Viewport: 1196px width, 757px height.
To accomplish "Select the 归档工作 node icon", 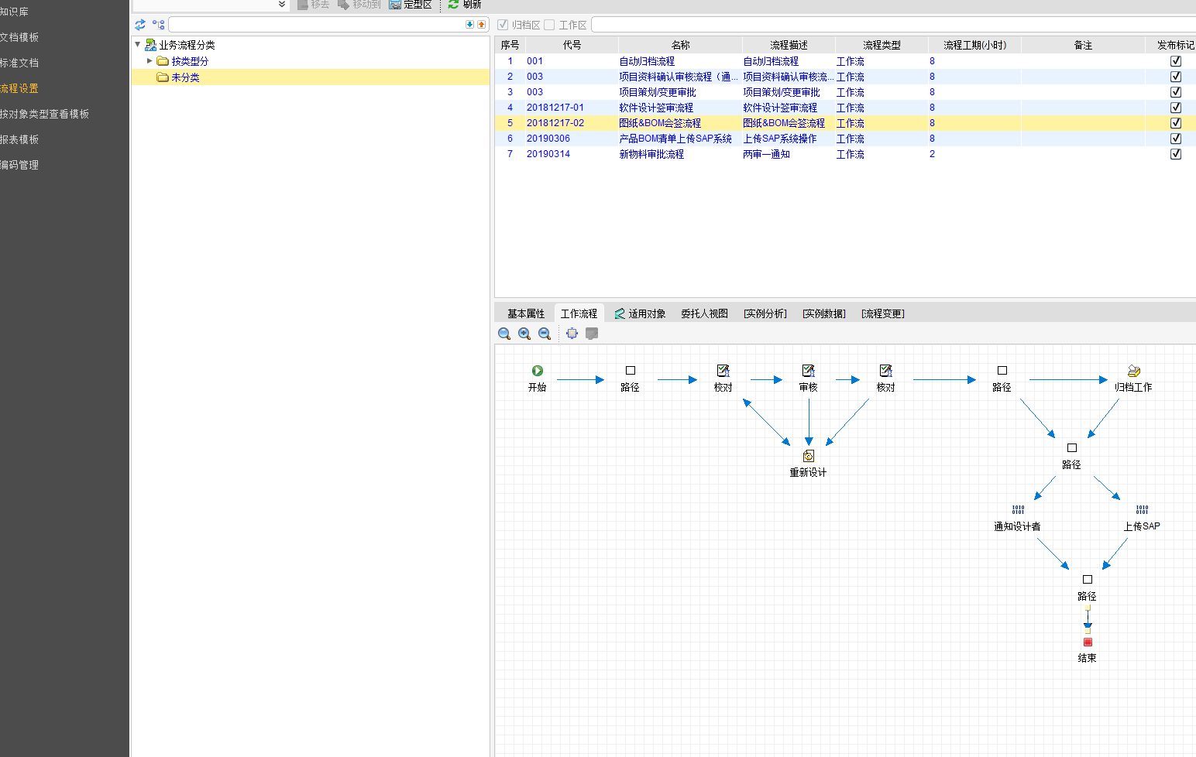I will 1133,372.
